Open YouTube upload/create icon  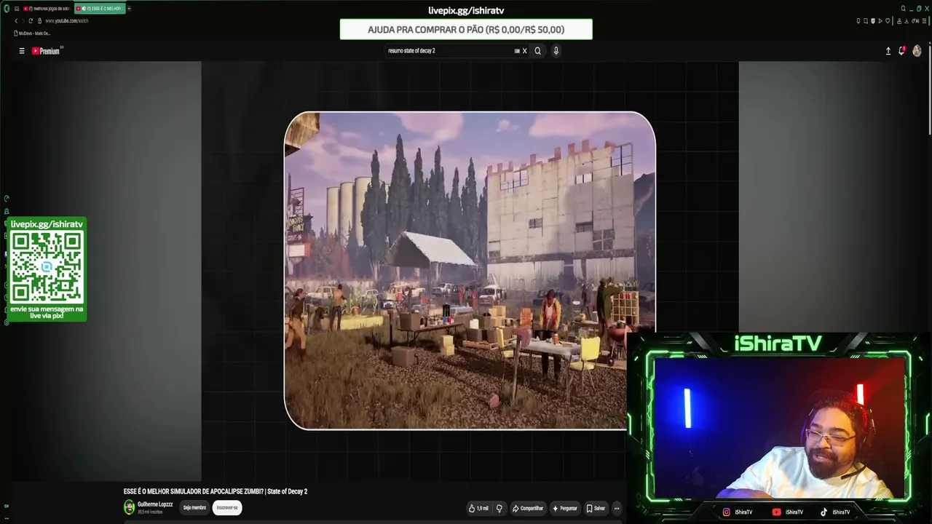tap(888, 51)
